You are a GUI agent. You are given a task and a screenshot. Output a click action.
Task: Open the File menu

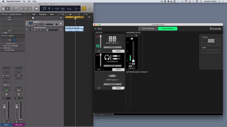coord(24,1)
